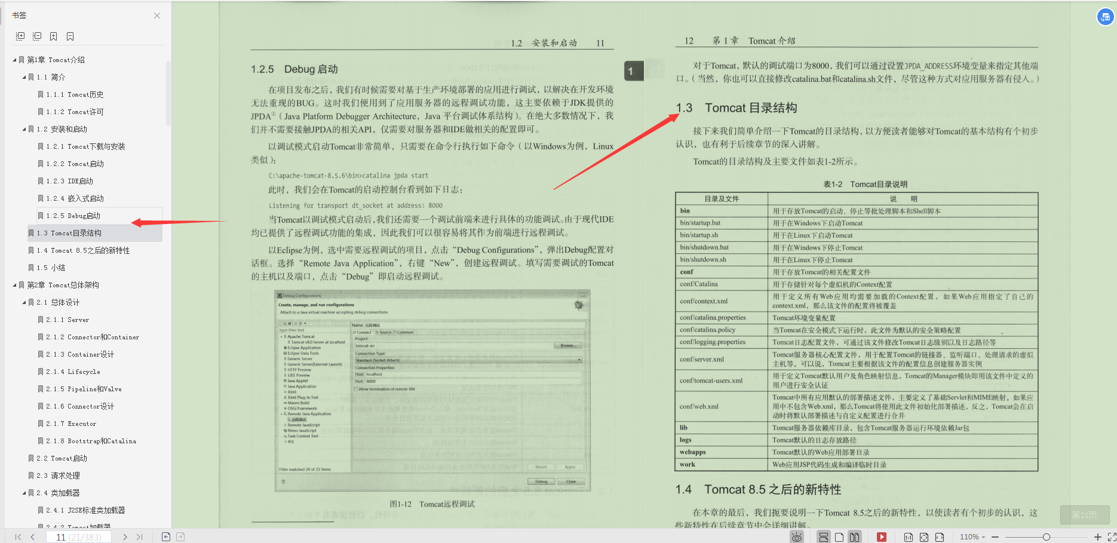1117x543 pixels.
Task: Remove the current bookmark
Action: (70, 36)
